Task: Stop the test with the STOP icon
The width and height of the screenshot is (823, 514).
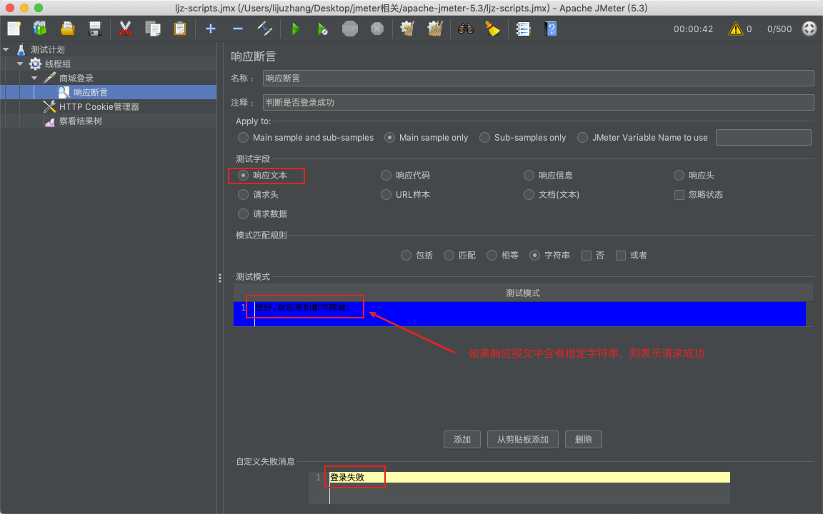Action: pos(350,29)
